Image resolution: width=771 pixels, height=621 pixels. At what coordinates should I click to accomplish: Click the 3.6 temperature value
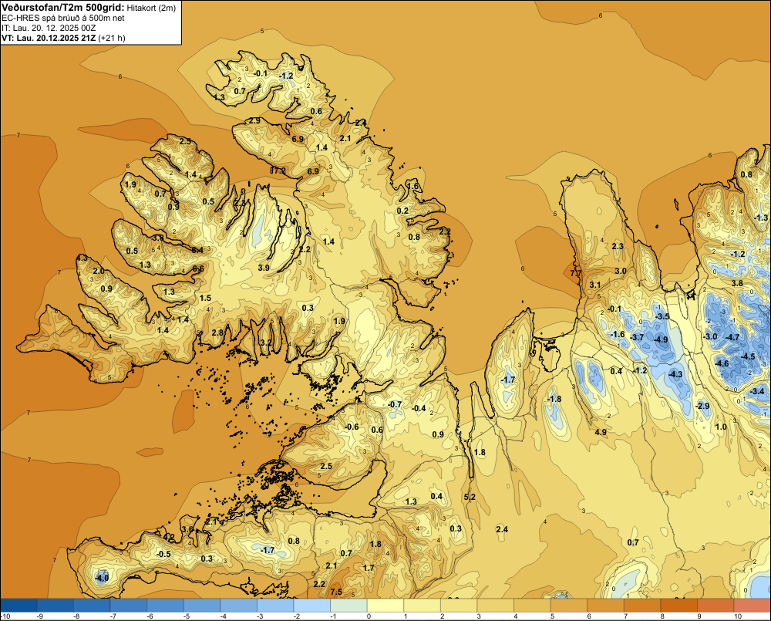point(188,529)
